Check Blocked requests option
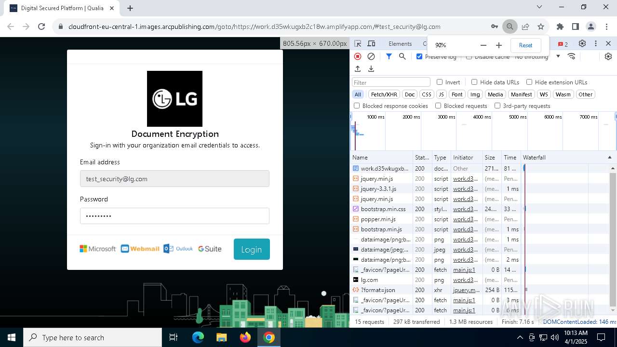 [x=438, y=106]
